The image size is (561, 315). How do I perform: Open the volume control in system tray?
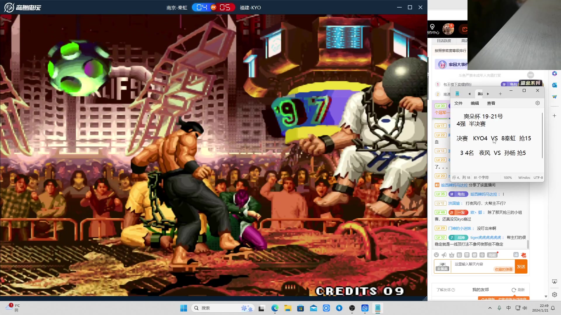pyautogui.click(x=525, y=308)
